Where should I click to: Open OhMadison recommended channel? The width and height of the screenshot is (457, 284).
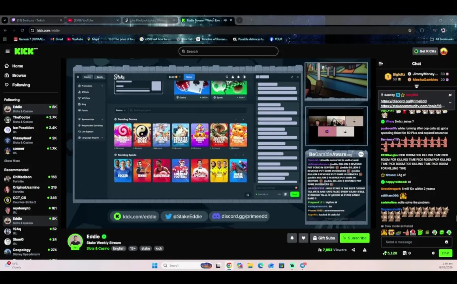pos(30,179)
